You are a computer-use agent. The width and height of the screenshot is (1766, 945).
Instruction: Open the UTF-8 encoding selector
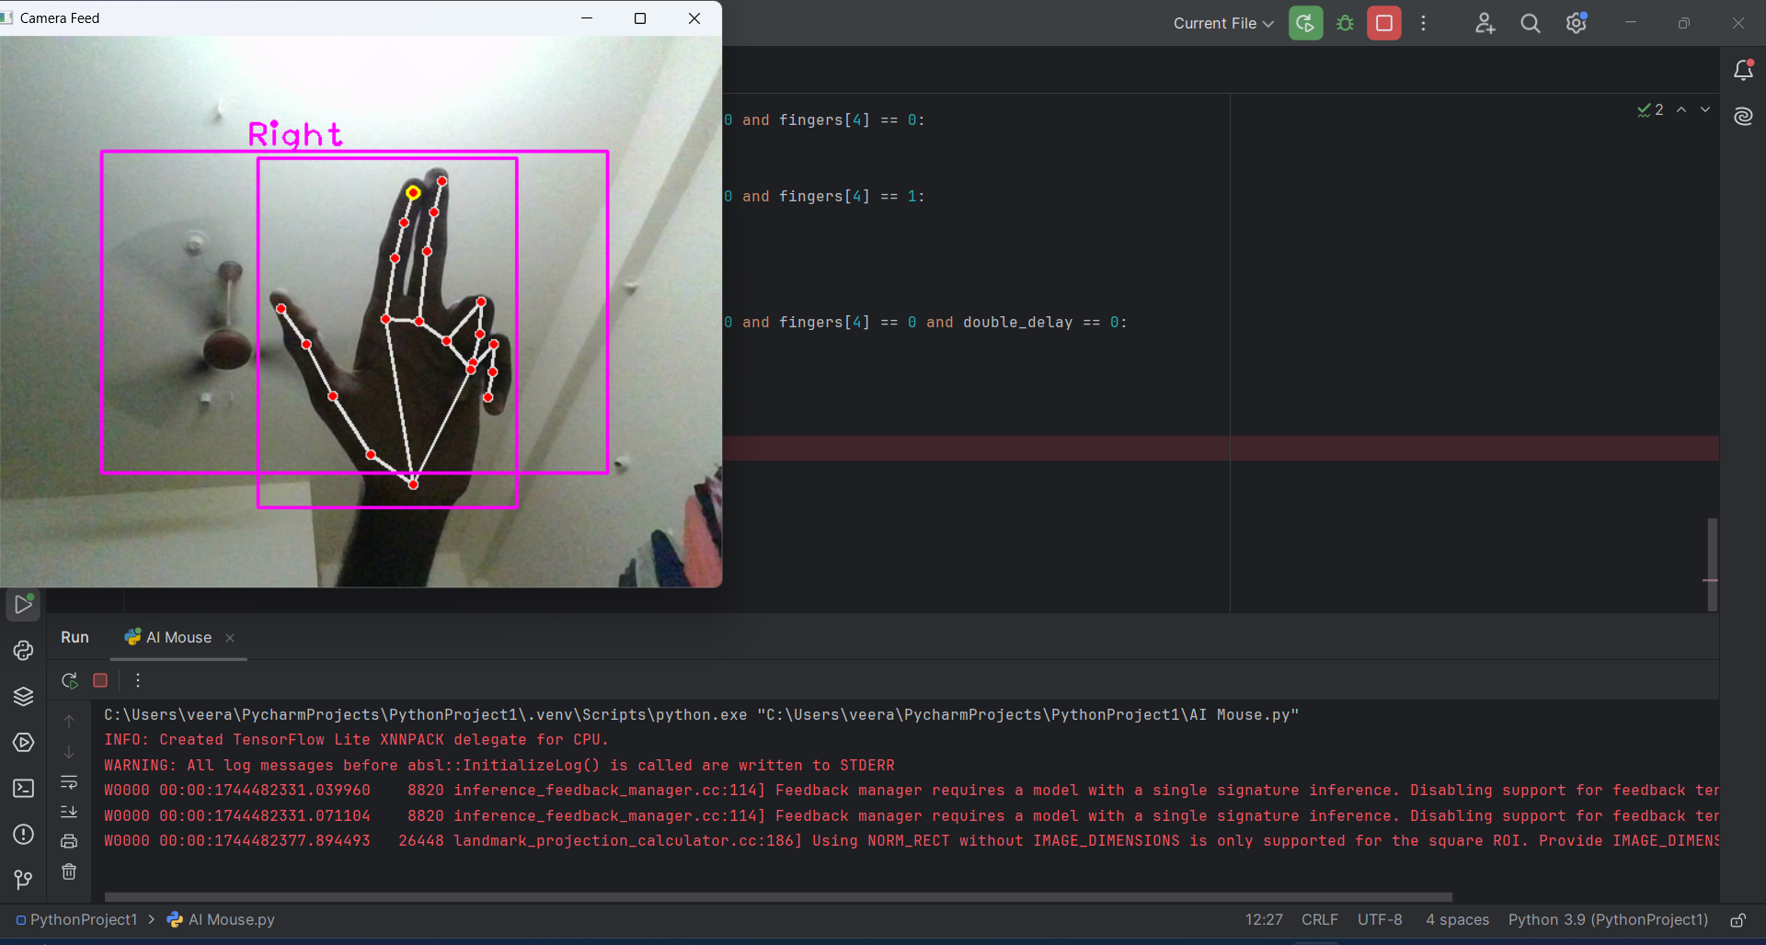(x=1379, y=920)
